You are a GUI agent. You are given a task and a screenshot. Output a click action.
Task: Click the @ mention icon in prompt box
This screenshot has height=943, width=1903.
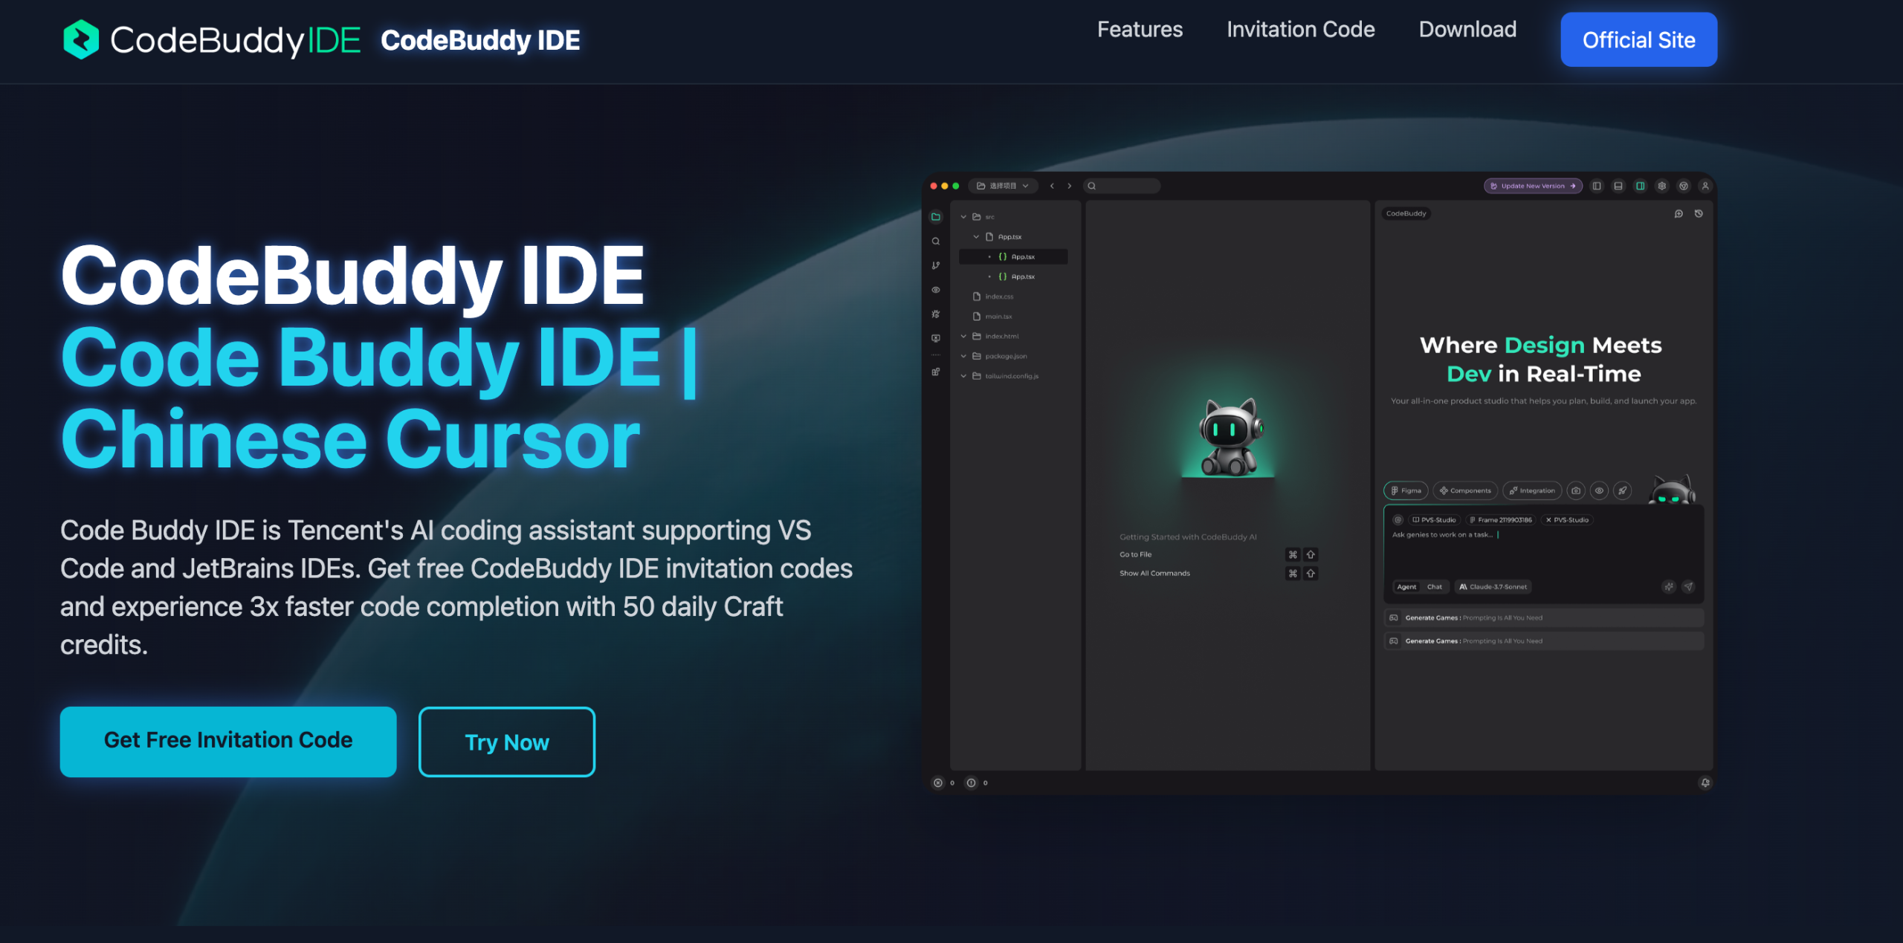[x=1398, y=520]
